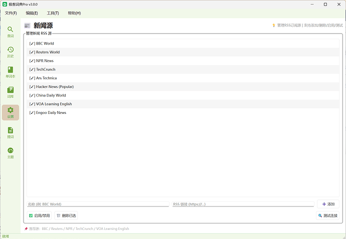
Task: Click the newspaper icon beside 新闻源 title
Action: (28, 26)
